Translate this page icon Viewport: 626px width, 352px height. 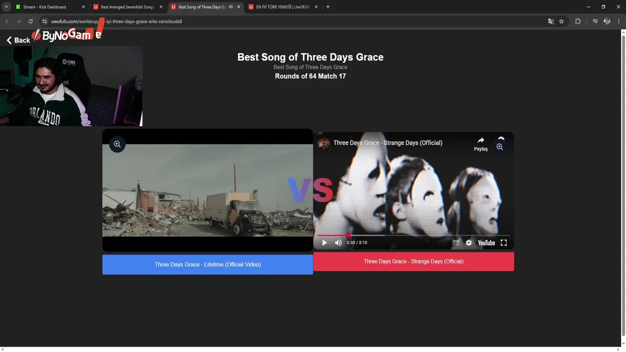pyautogui.click(x=551, y=22)
